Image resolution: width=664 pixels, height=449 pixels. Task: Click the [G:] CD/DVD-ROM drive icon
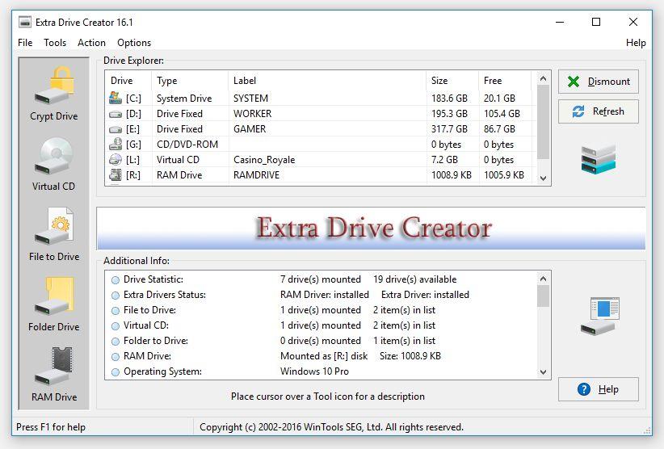[116, 145]
